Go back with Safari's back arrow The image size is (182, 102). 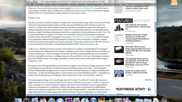point(28,1)
